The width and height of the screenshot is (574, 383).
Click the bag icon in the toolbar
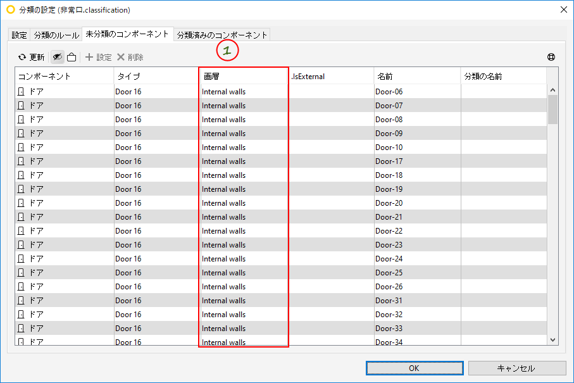click(x=72, y=57)
